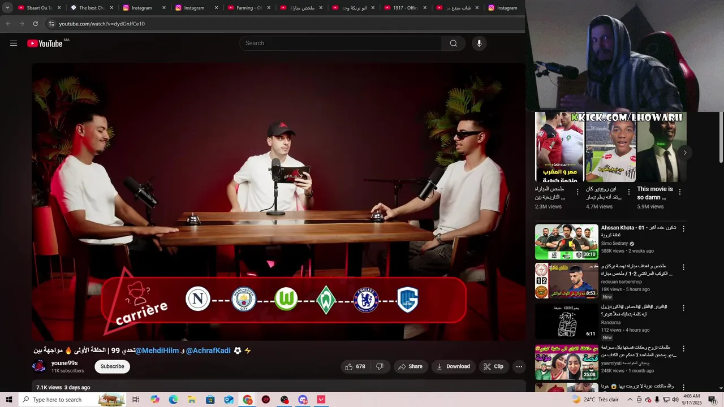Open Copilot from the taskbar

click(x=155, y=400)
